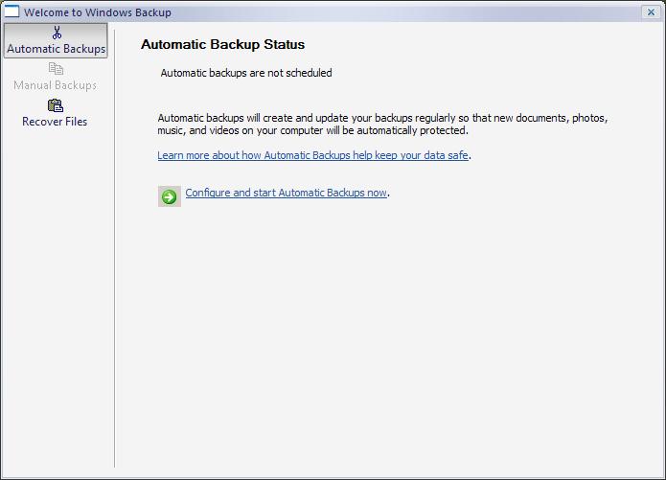Click the green arrow icon beside Configure
666x480 pixels.
pos(170,196)
